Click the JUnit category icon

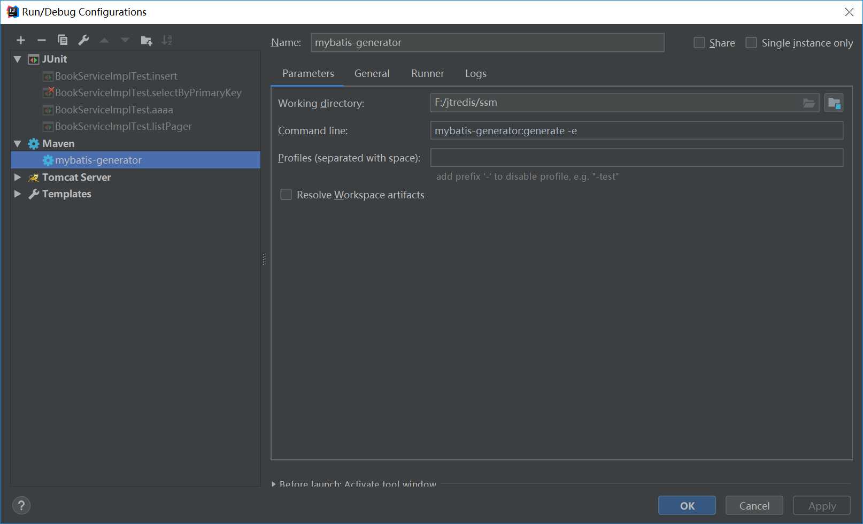pos(34,59)
